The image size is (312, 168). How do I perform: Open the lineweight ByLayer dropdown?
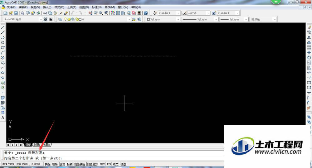[246, 20]
